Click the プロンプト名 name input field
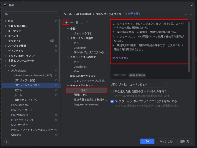This screenshot has height=148, width=197. pyautogui.click(x=147, y=85)
